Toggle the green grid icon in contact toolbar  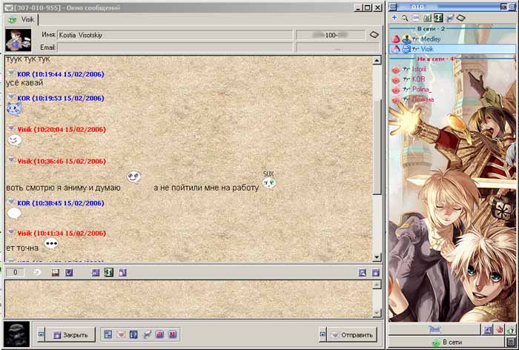point(438,17)
